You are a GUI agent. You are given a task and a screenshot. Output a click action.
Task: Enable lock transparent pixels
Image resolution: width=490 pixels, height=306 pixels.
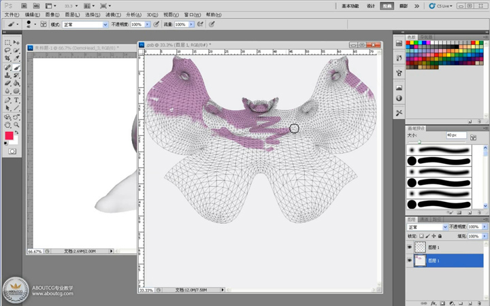click(421, 236)
